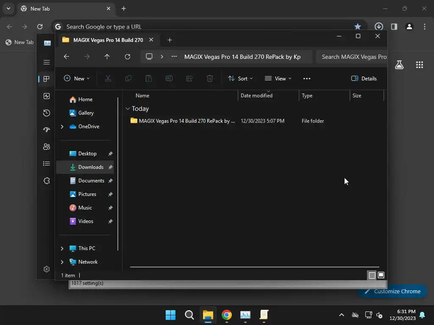Open Home in navigation pane
This screenshot has width=434, height=325.
85,99
